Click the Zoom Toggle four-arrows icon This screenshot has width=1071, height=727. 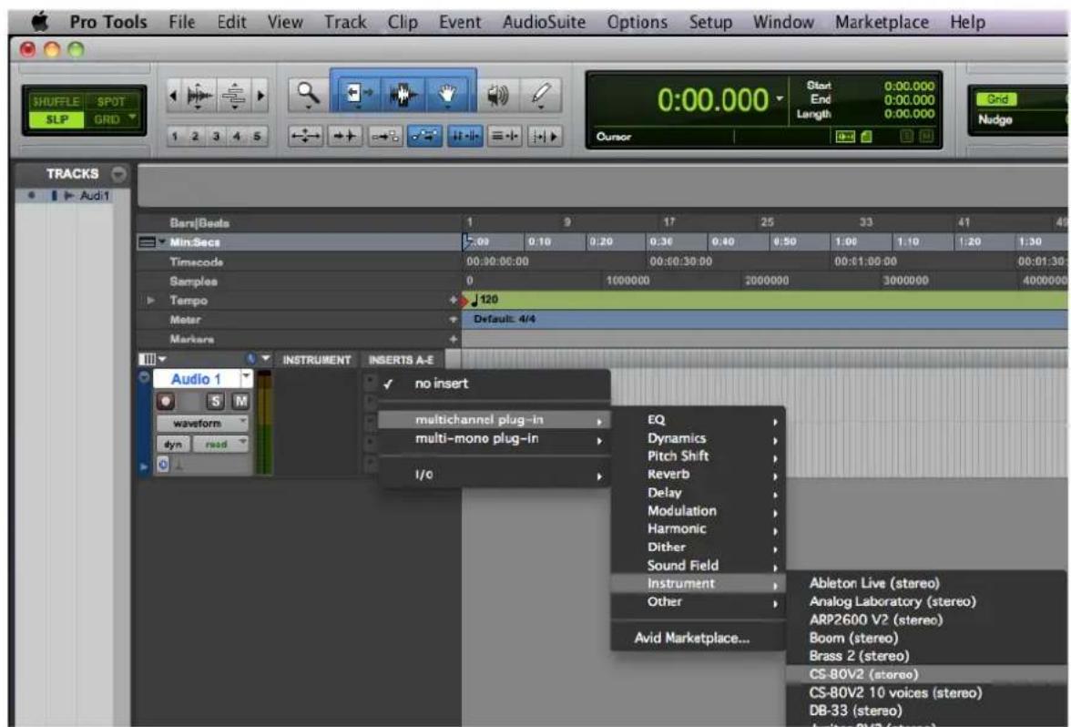[304, 136]
